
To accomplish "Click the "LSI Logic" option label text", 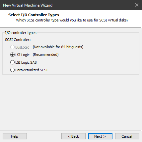I will pyautogui.click(x=22, y=55).
